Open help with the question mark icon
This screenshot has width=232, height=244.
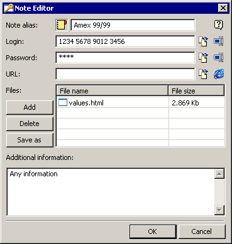click(x=219, y=25)
